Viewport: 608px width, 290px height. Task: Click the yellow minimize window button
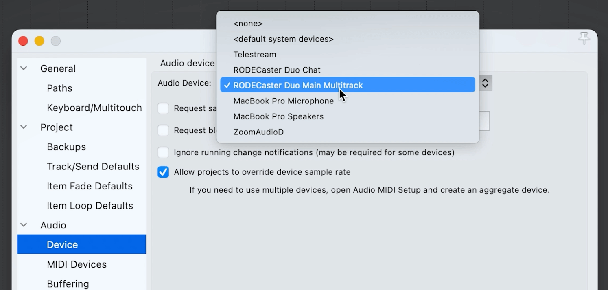point(39,41)
